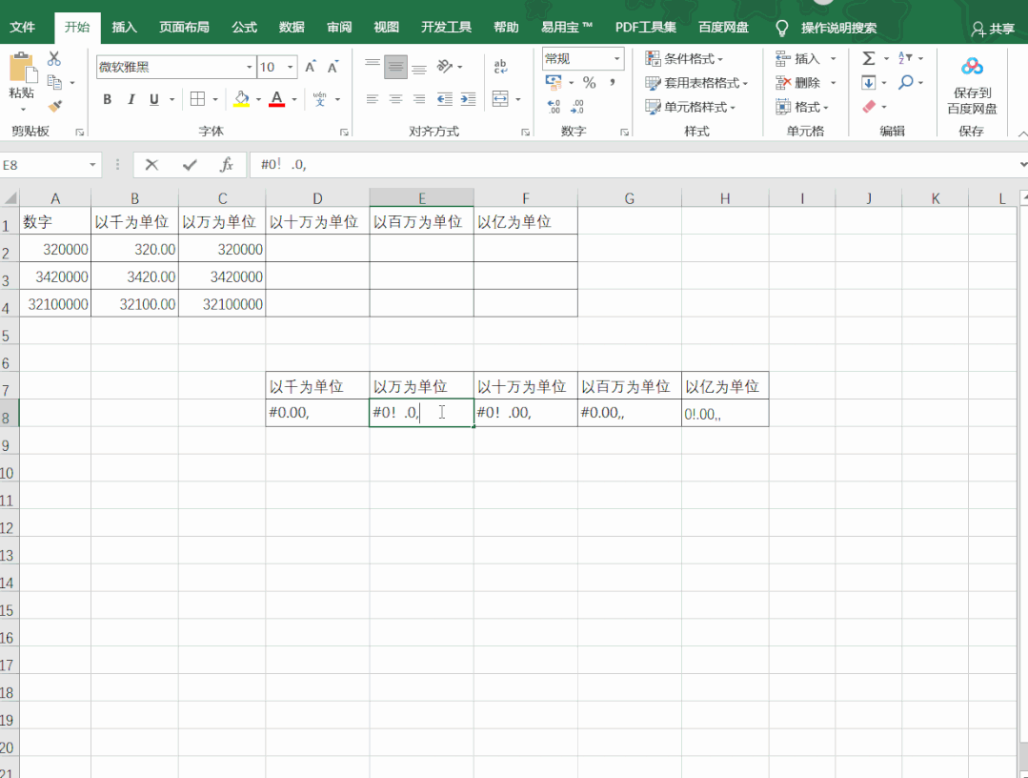Viewport: 1028px width, 778px height.
Task: Toggle align text left
Action: [x=373, y=99]
